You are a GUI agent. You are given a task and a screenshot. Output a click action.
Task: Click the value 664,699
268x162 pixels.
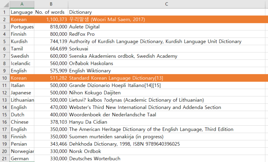click(51, 49)
